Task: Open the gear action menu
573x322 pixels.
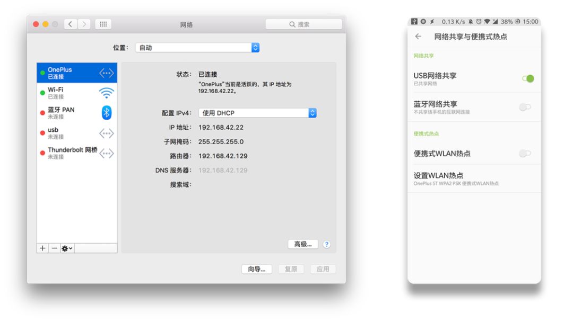Action: pyautogui.click(x=67, y=248)
